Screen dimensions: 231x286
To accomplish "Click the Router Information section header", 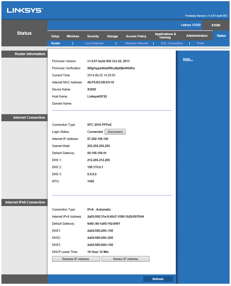I will click(x=24, y=54).
